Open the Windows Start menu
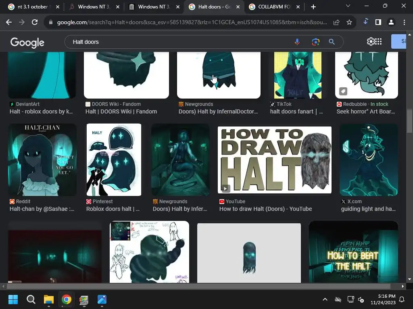This screenshot has width=413, height=309. point(13,299)
